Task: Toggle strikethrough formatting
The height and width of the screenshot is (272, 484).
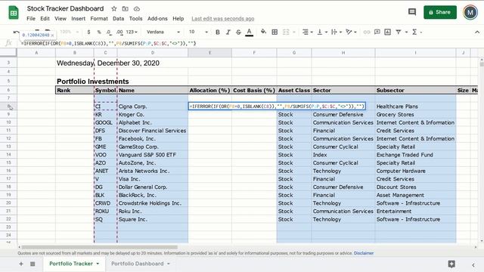Action: 238,32
